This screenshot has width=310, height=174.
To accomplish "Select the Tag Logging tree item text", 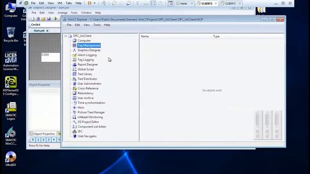I will point(86,60).
